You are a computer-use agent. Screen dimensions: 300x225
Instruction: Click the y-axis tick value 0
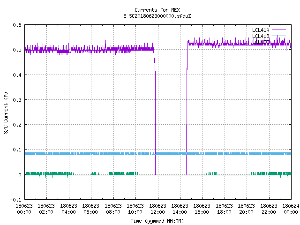click(20, 175)
